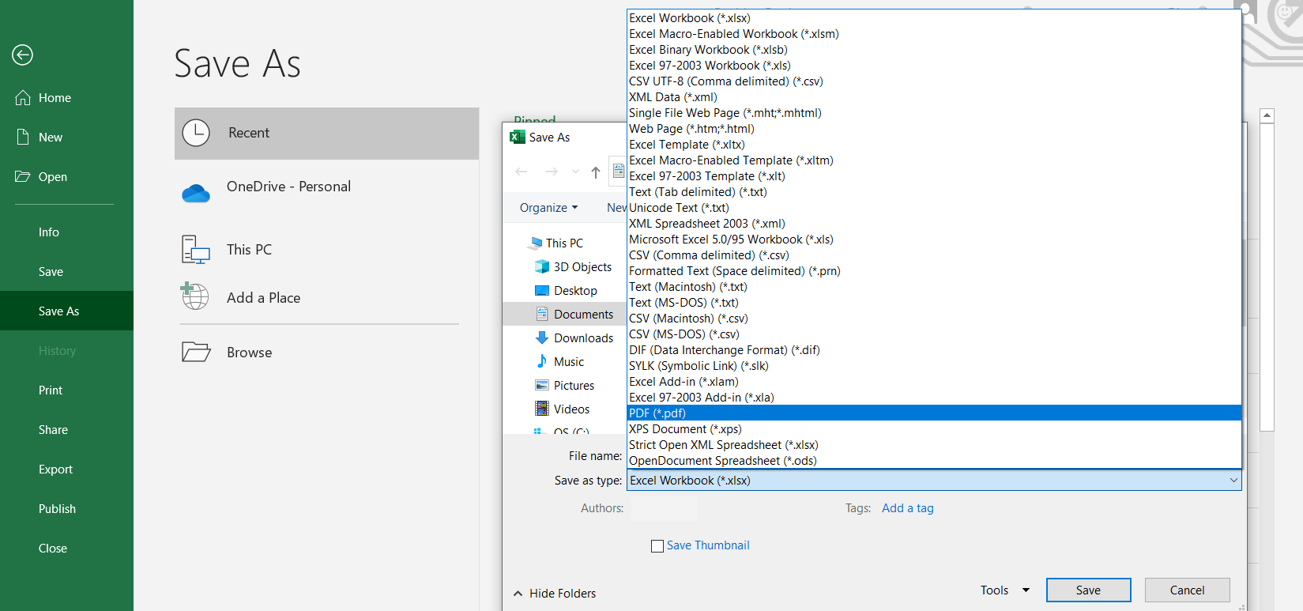Click the Documents folder icon in tree
The image size is (1303, 611).
pos(542,314)
